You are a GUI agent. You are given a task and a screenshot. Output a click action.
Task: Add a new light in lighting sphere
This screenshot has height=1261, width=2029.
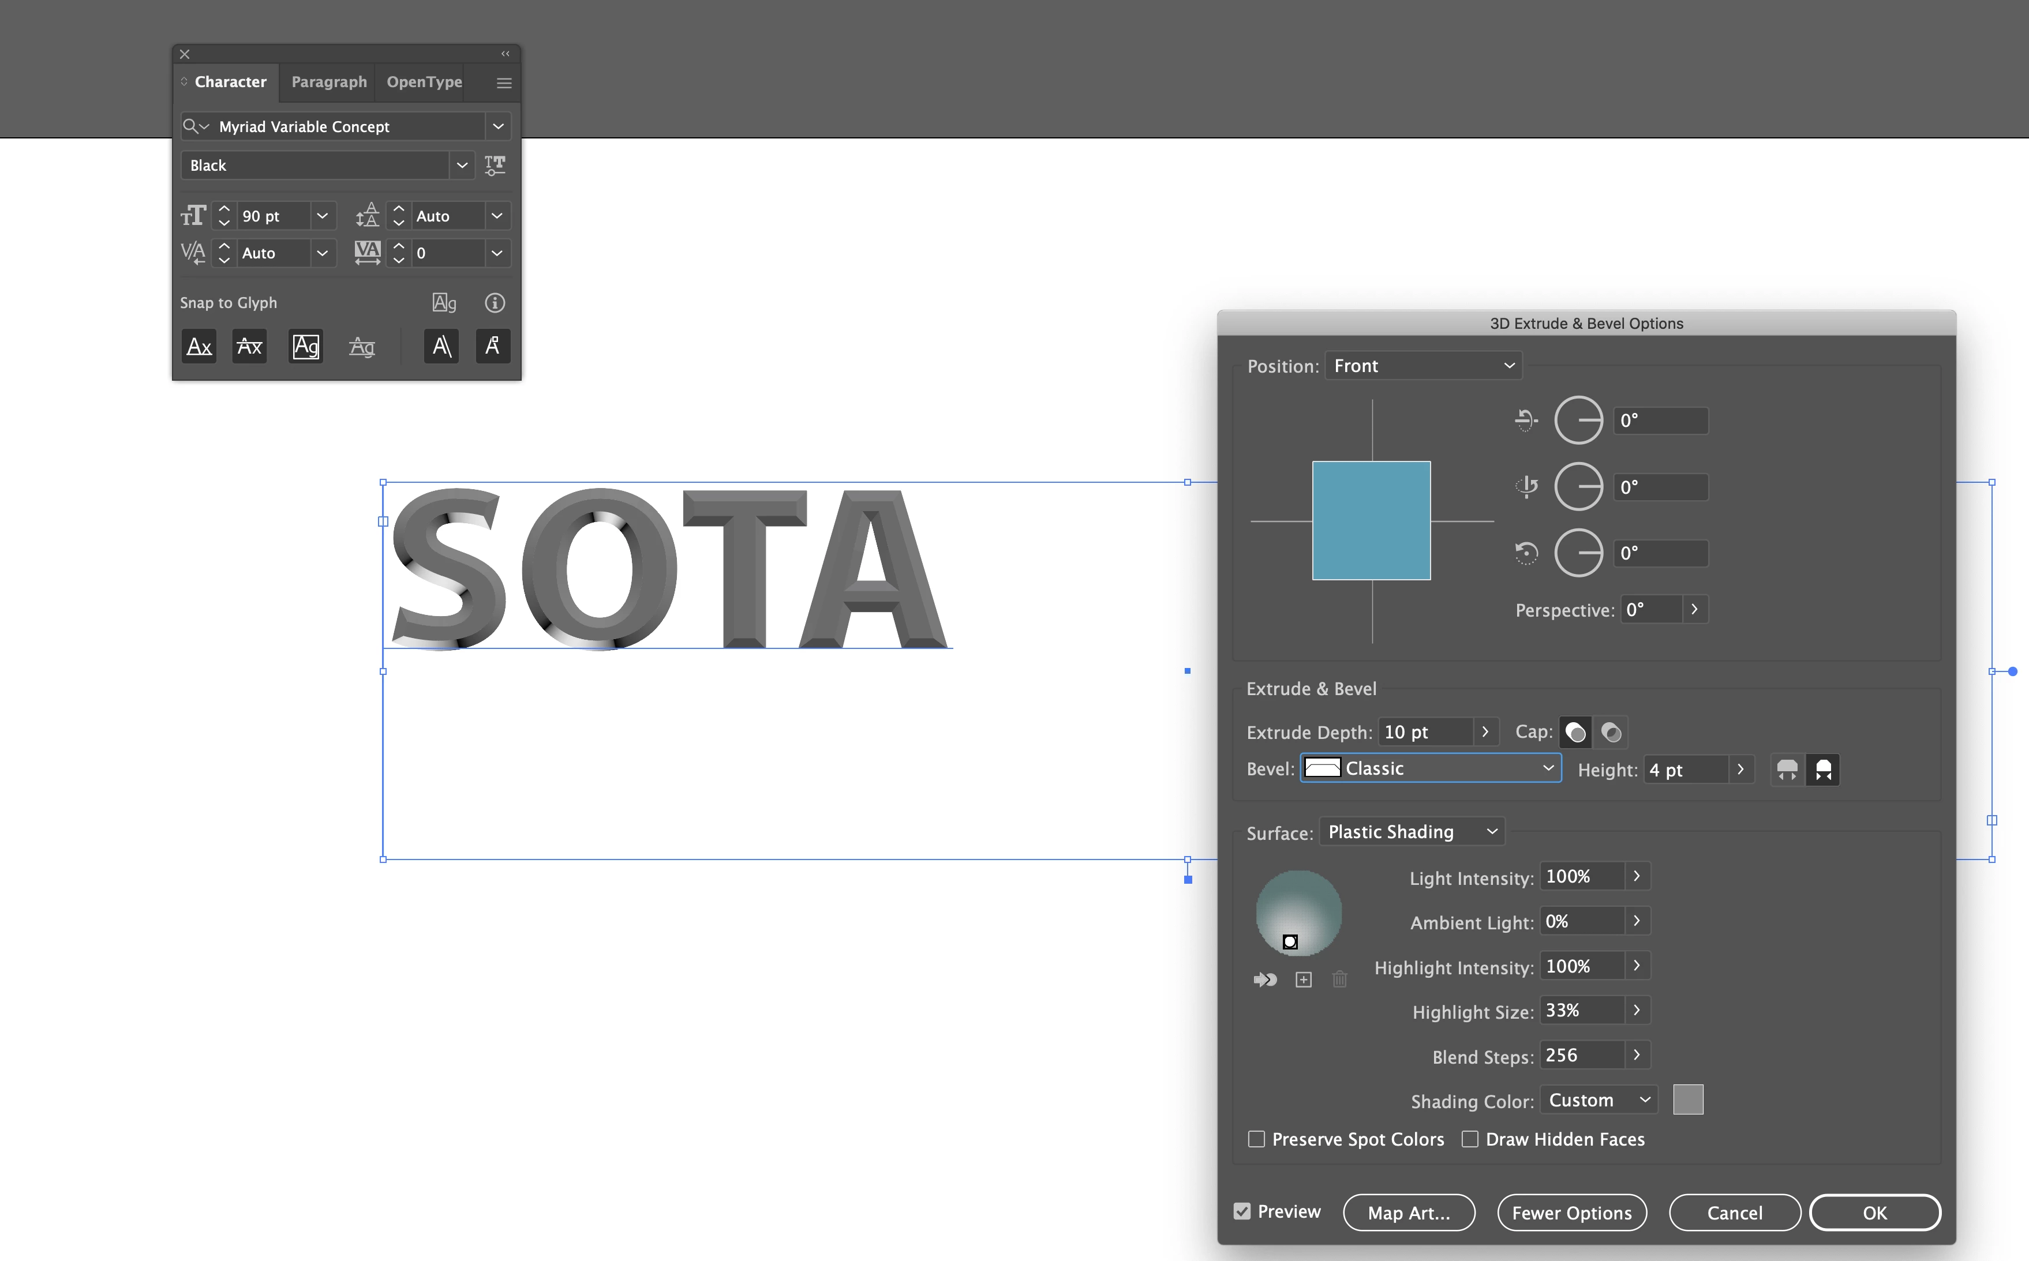pyautogui.click(x=1303, y=980)
